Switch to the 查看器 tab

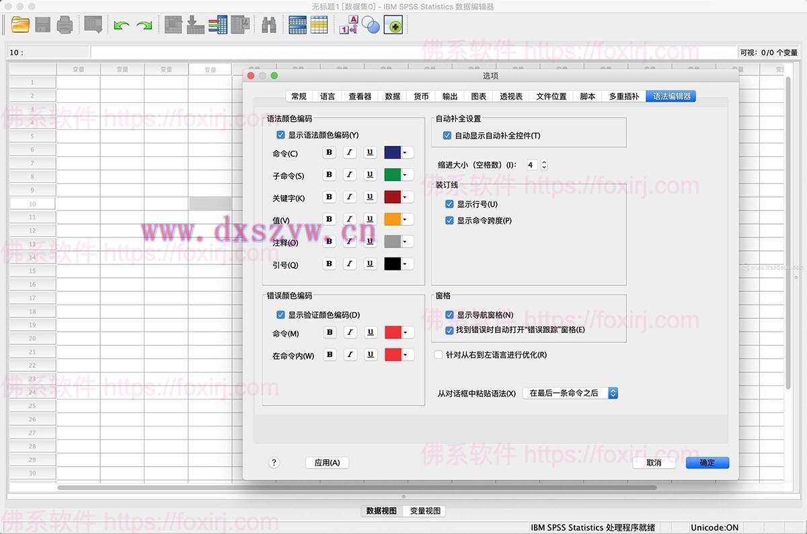click(360, 96)
